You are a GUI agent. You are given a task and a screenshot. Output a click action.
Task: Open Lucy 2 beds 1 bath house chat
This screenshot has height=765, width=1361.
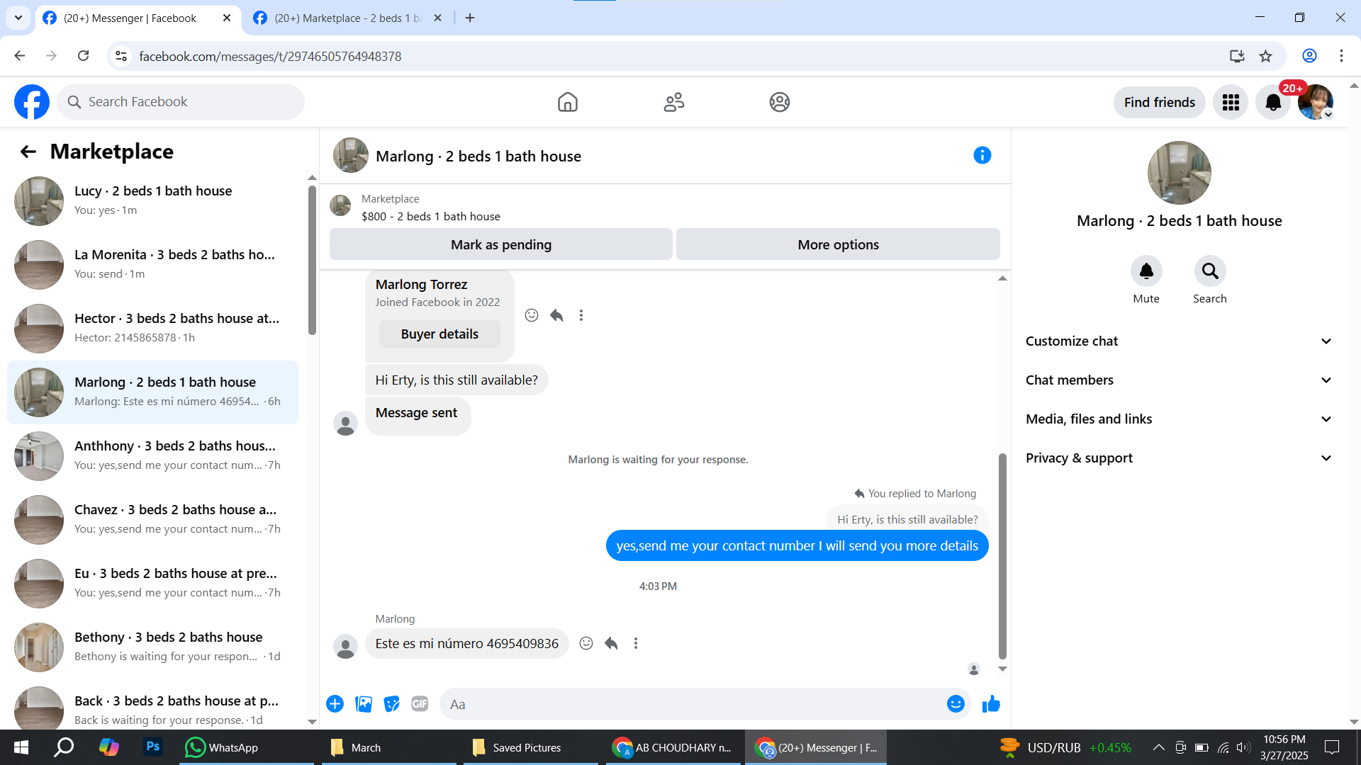pos(153,201)
